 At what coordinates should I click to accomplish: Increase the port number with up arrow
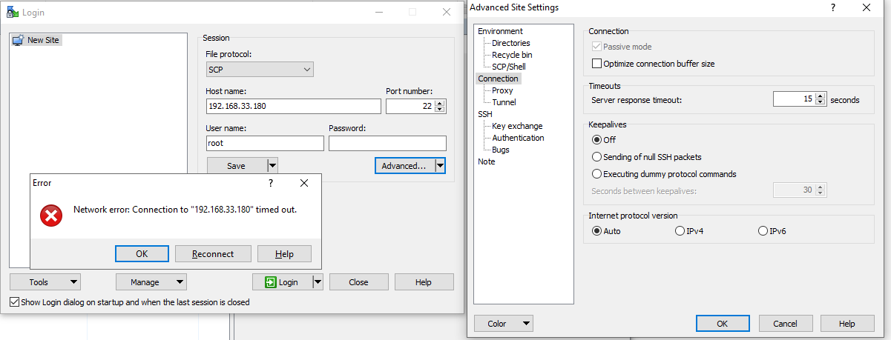[442, 103]
